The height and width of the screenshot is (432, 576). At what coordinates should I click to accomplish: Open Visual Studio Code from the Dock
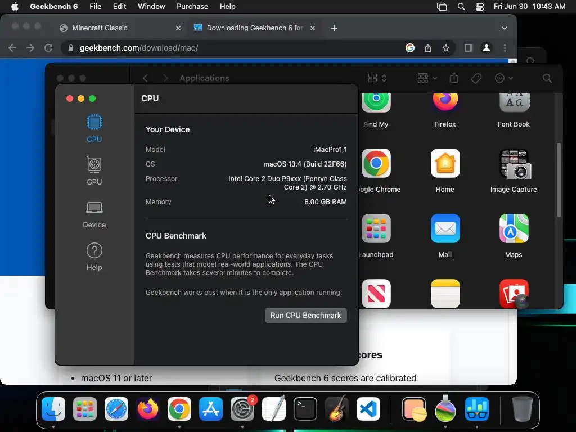tap(368, 409)
